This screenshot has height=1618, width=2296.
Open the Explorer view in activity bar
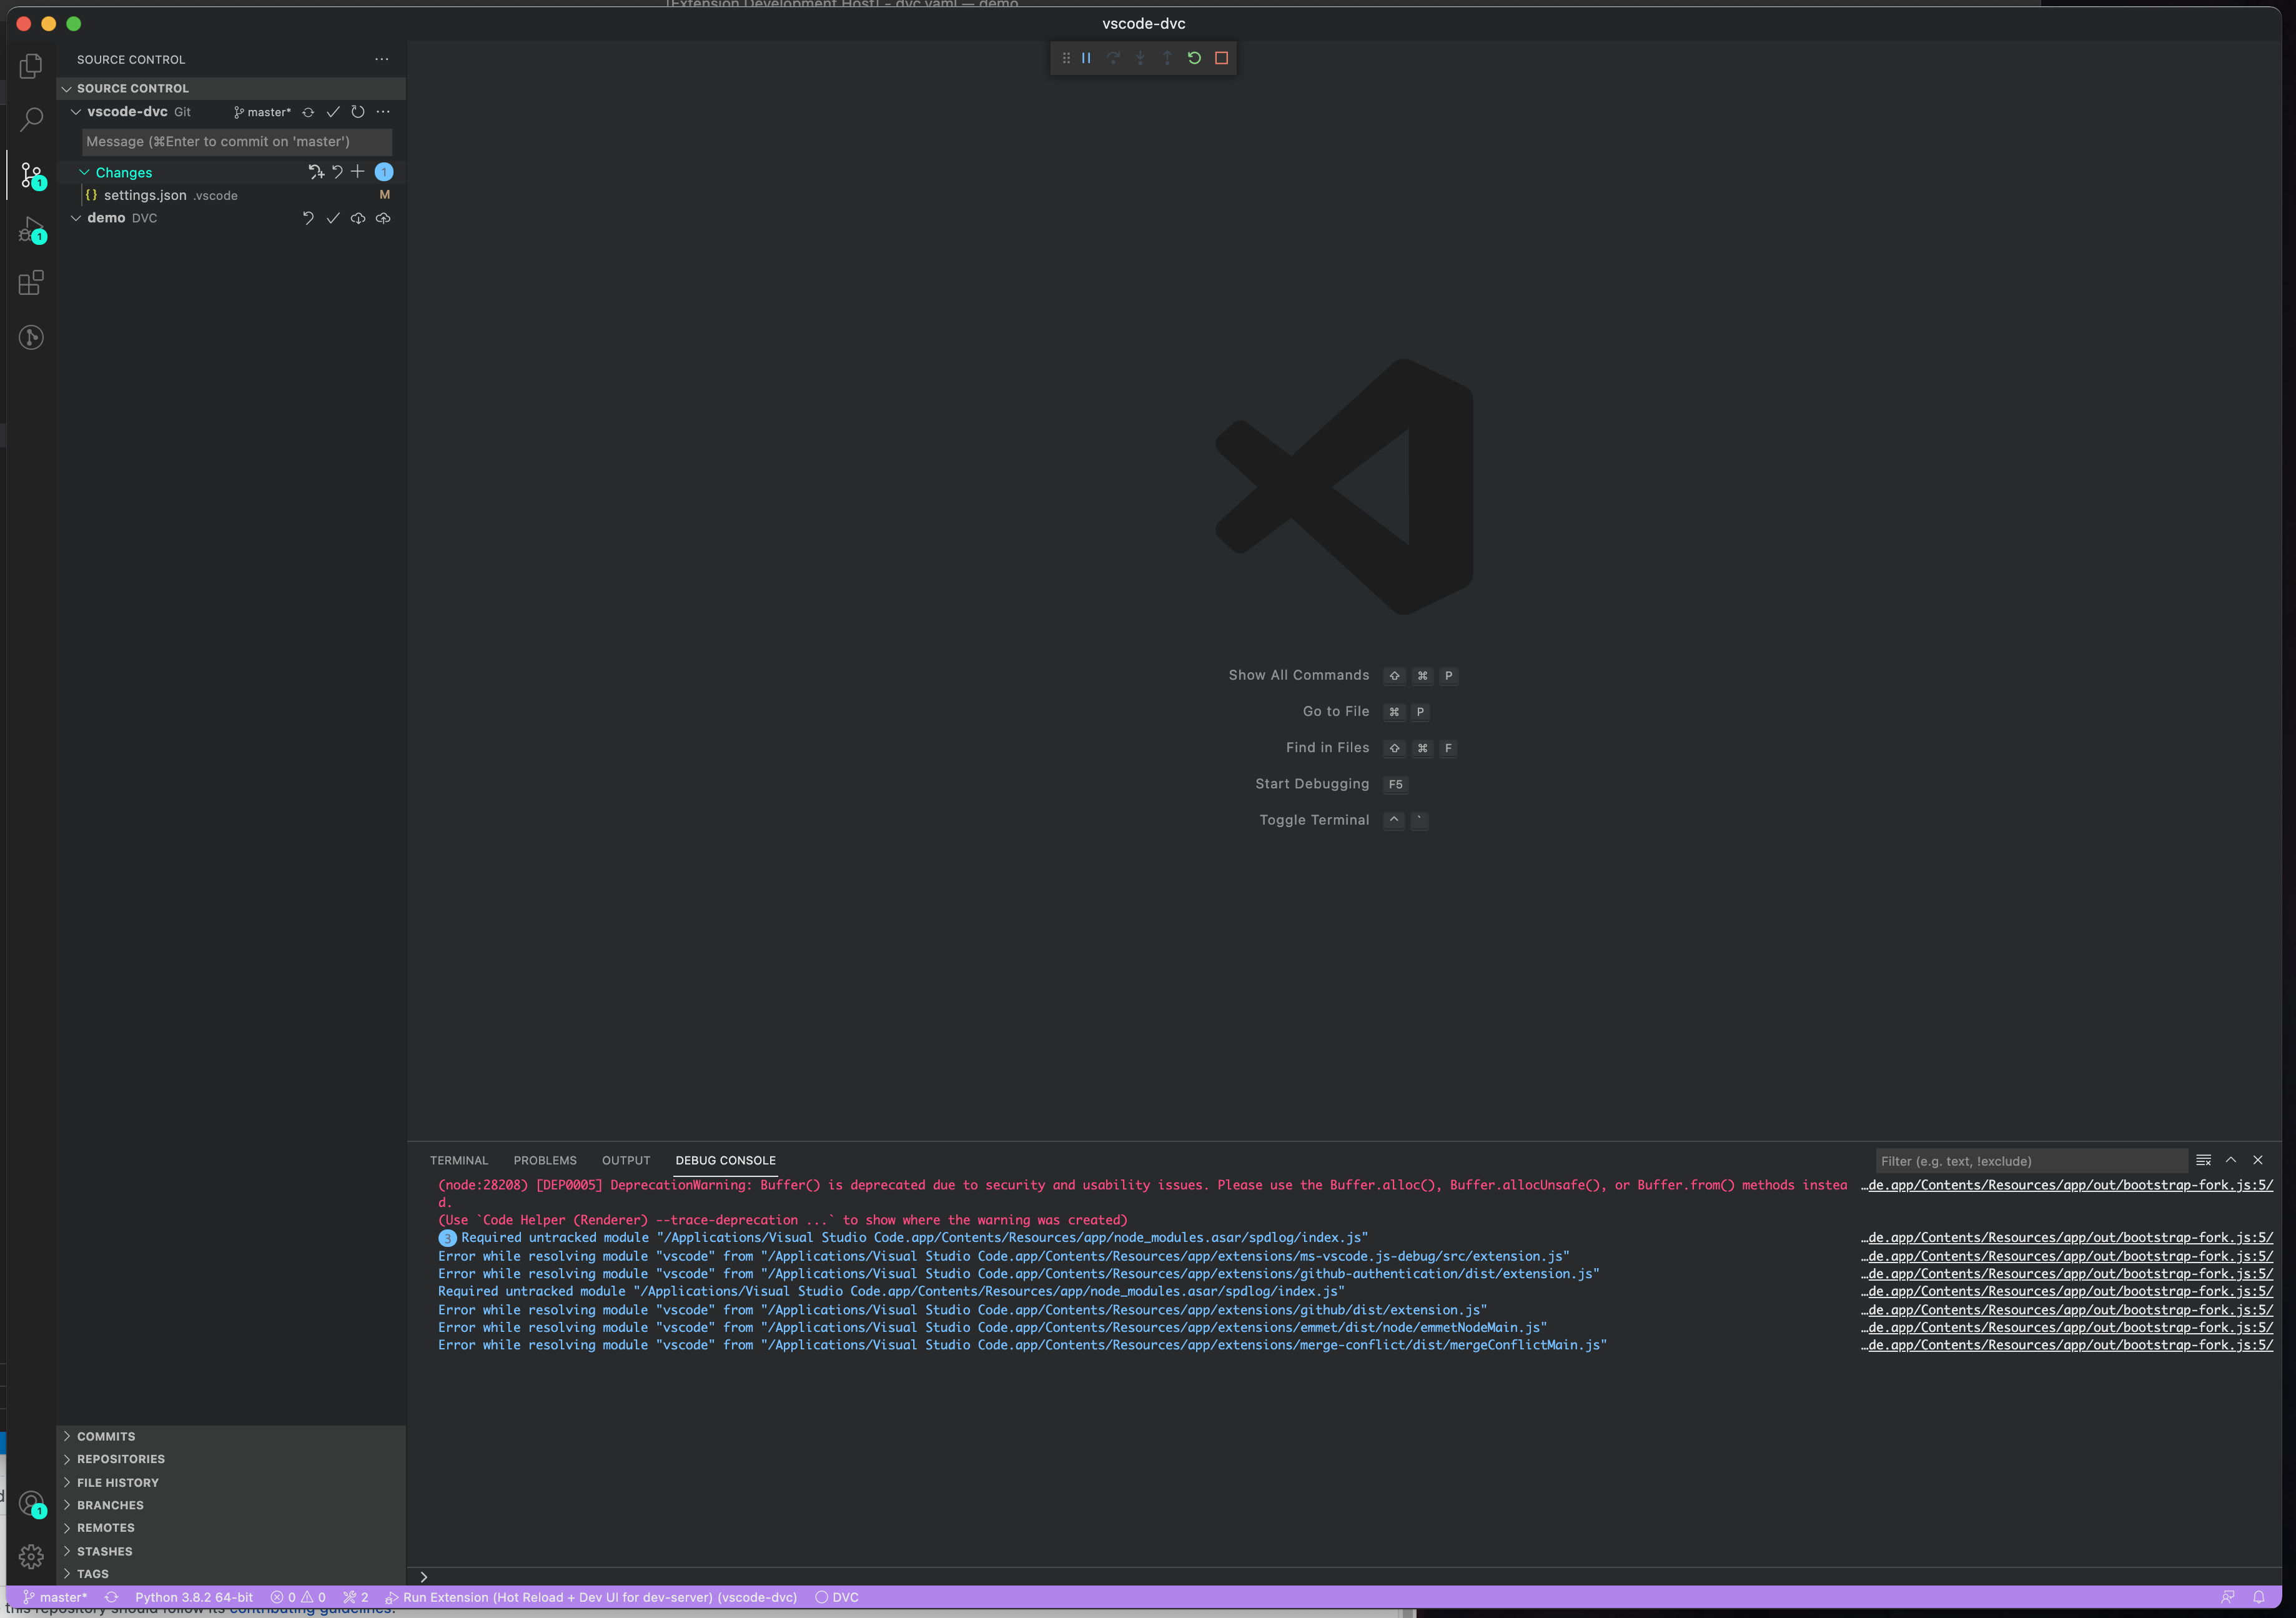31,64
